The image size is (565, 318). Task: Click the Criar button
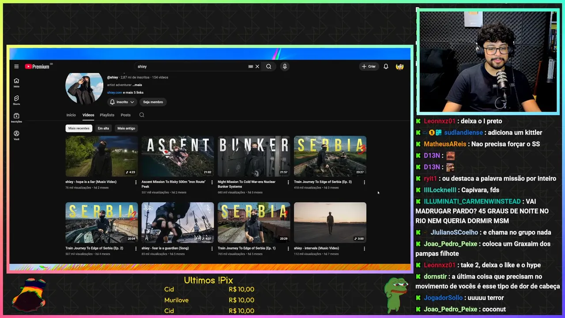(369, 67)
